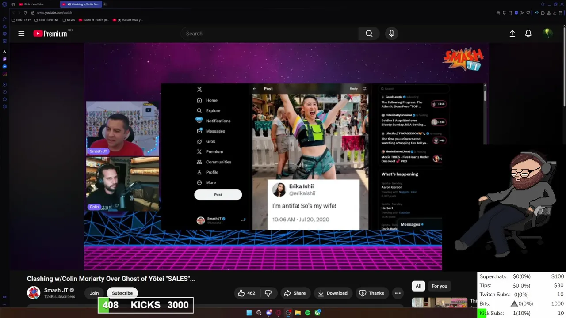Open the YouTube upload (create) icon
The height and width of the screenshot is (318, 566).
pos(512,34)
